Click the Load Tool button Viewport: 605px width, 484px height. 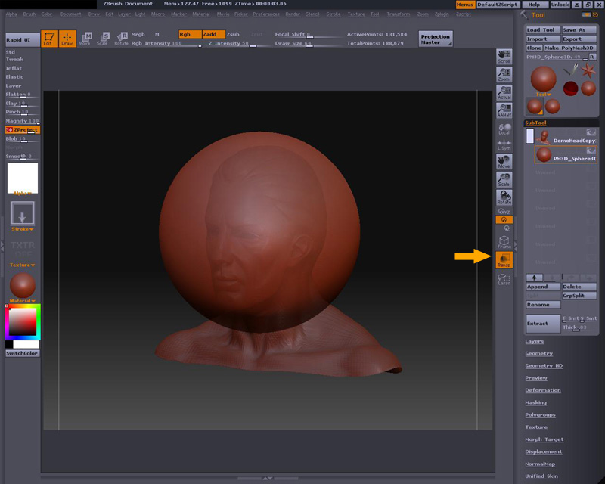[x=542, y=30]
